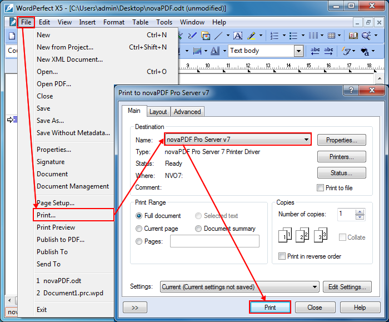
Task: Select Publish to PDF... menu item
Action: 61,239
